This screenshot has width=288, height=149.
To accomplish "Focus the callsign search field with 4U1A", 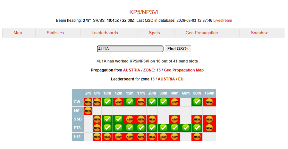I will pyautogui.click(x=130, y=49).
